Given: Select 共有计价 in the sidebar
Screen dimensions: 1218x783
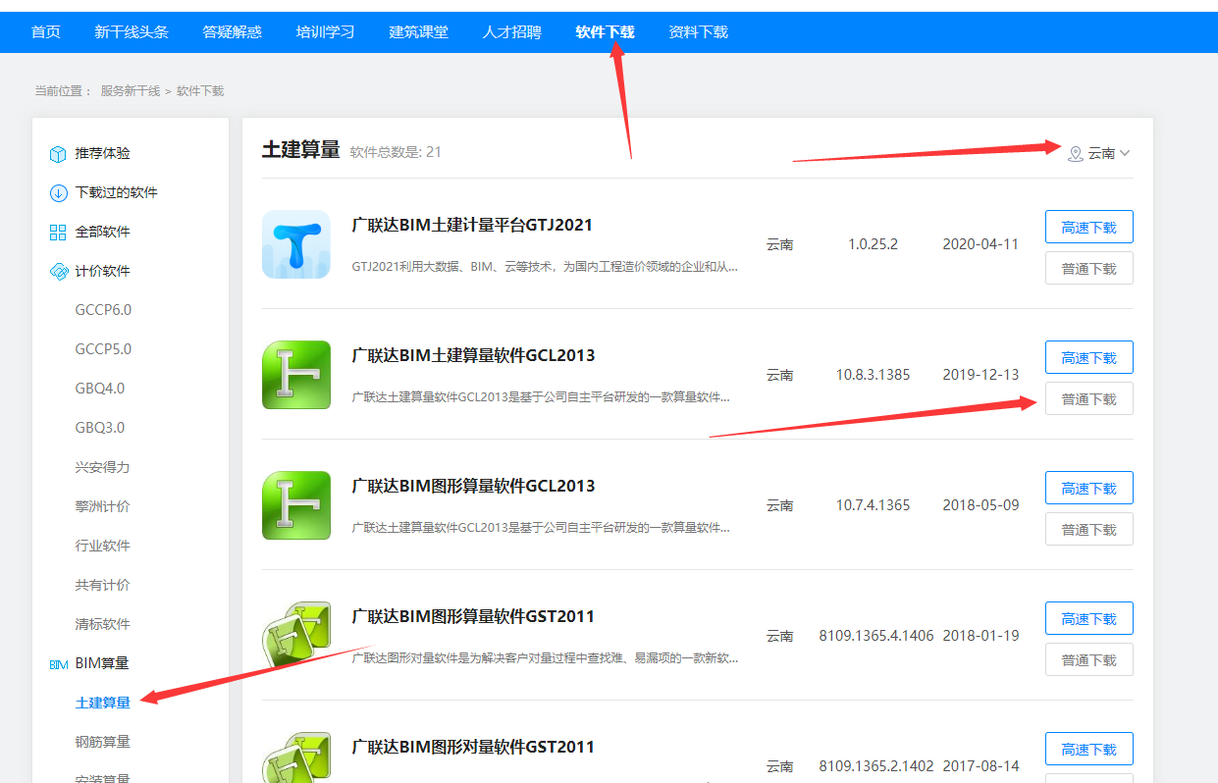Looking at the screenshot, I should point(103,585).
